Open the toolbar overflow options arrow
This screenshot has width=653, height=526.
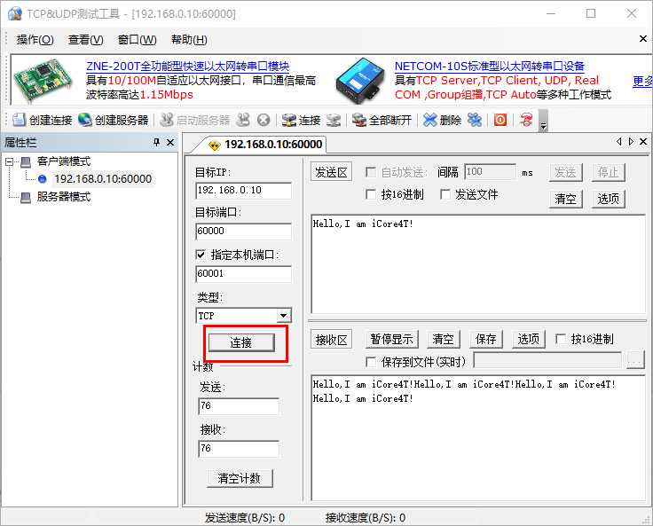(543, 122)
